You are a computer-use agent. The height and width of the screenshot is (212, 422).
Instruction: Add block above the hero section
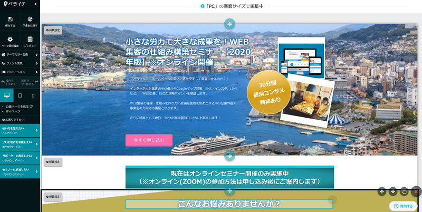coord(229,24)
